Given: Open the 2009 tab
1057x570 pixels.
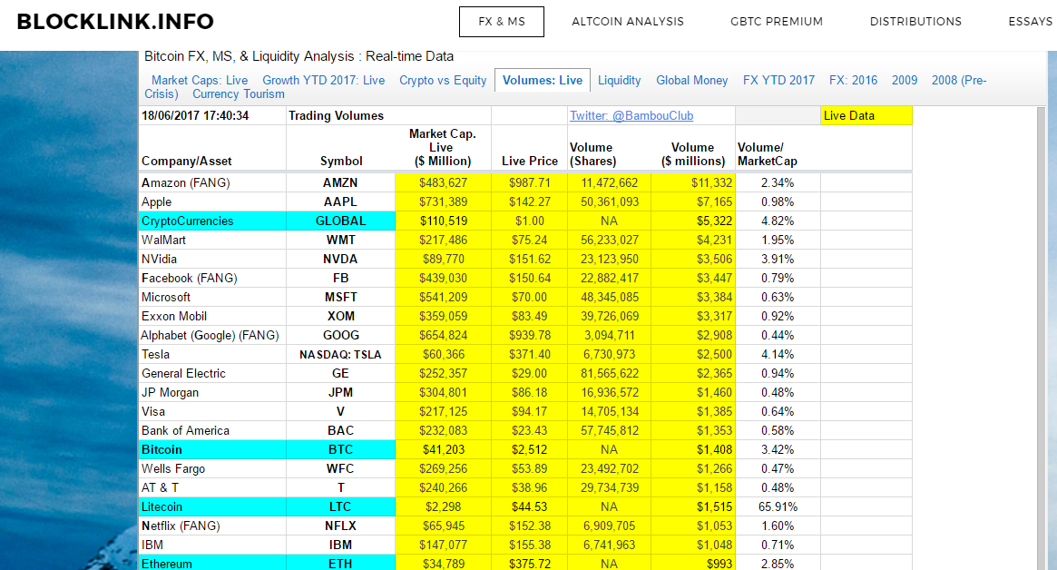Looking at the screenshot, I should pos(904,80).
